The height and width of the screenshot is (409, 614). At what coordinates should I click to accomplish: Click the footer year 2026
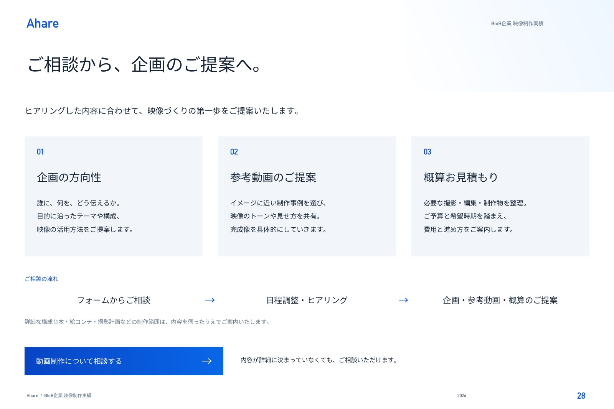tap(462, 396)
